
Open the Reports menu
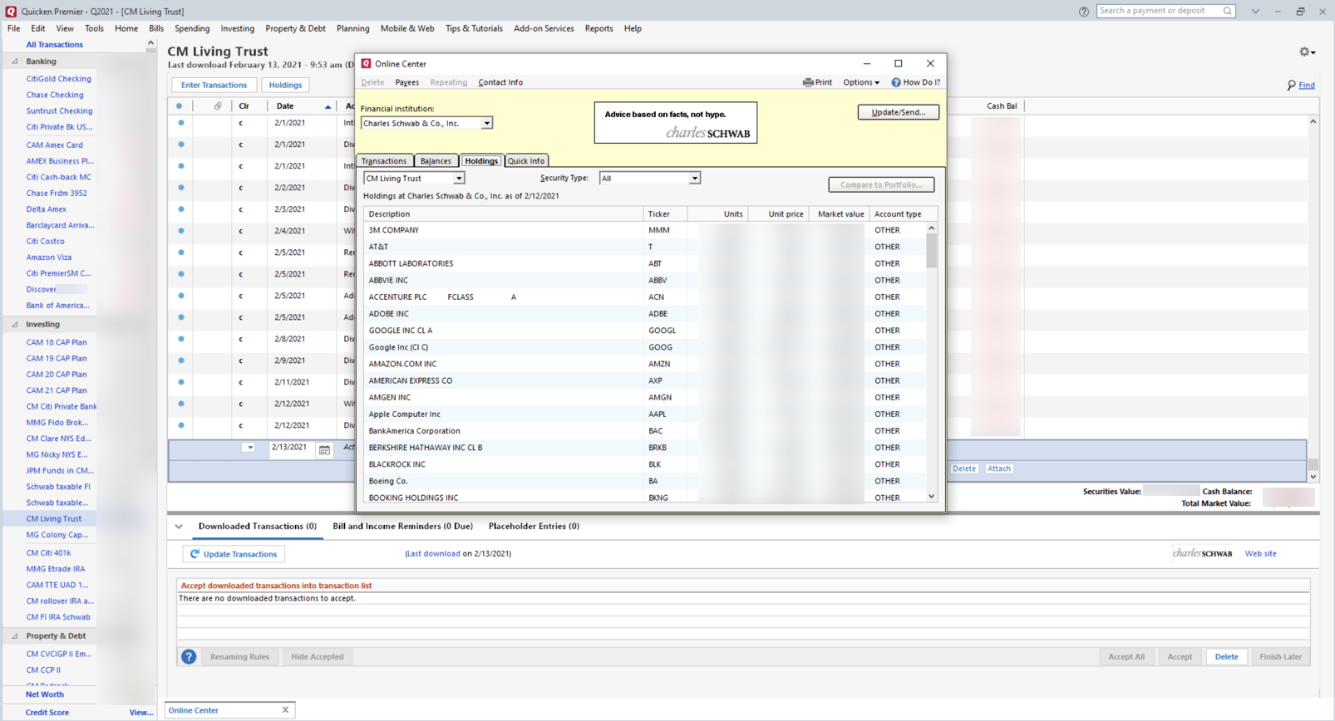click(599, 28)
